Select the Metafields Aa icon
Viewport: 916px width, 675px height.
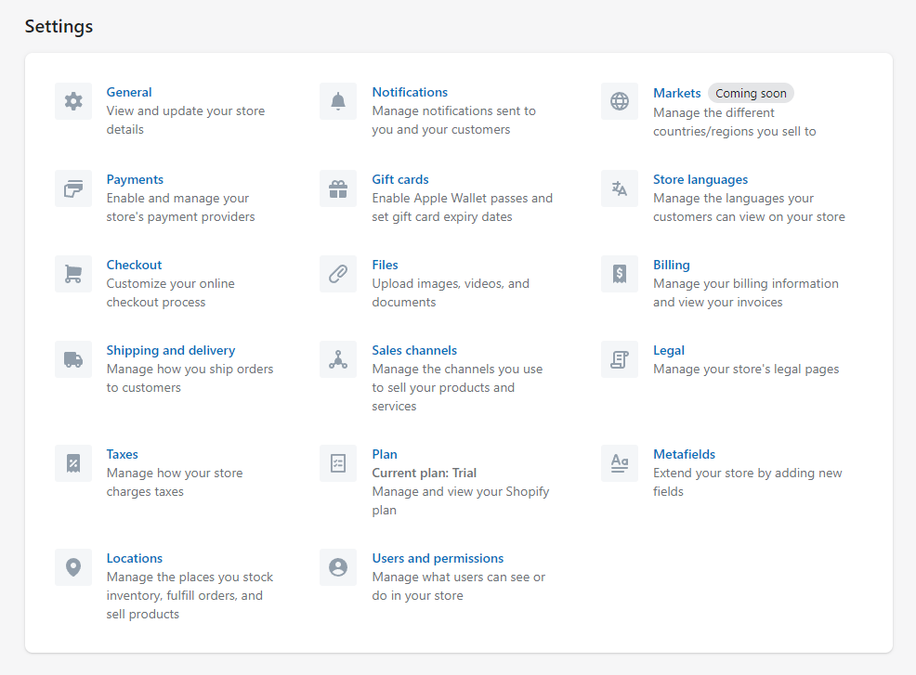(x=620, y=463)
